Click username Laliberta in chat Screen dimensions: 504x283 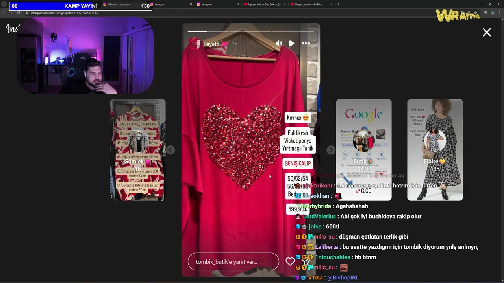coord(326,247)
